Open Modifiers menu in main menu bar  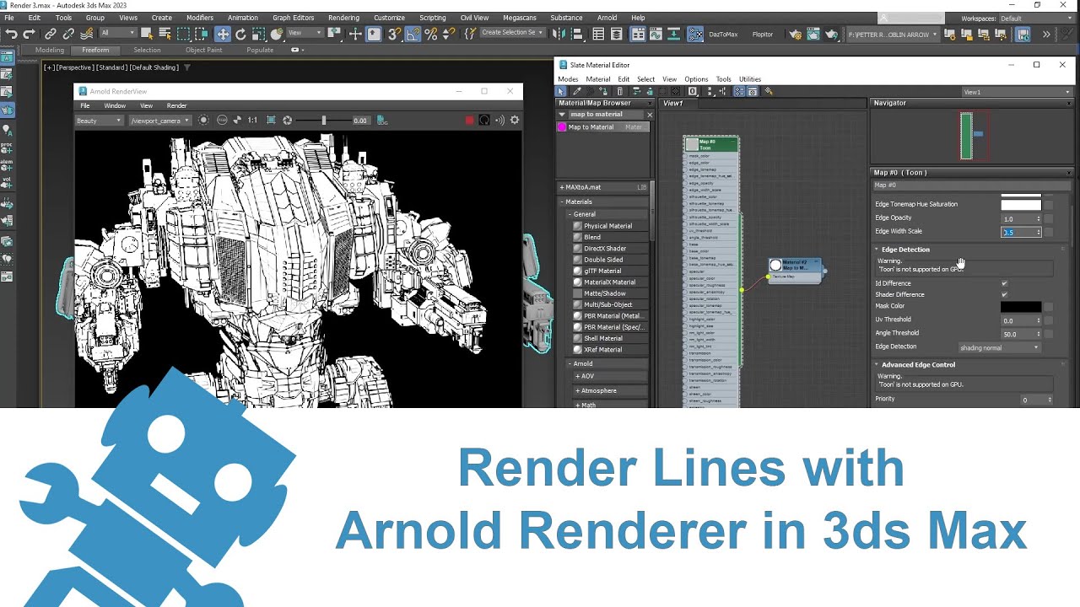click(200, 18)
